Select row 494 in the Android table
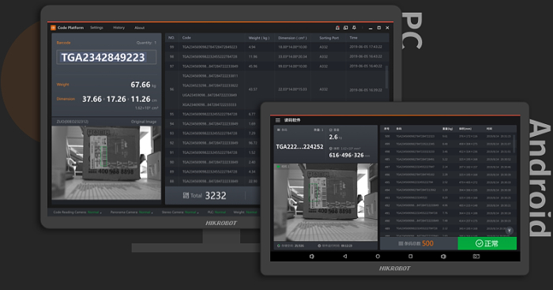The image size is (553, 290). 448,190
